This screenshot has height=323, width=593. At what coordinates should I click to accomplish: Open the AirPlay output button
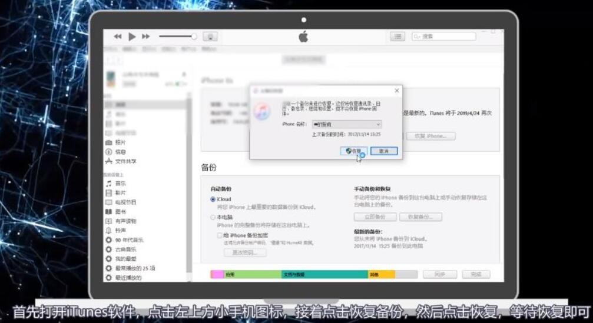click(210, 36)
